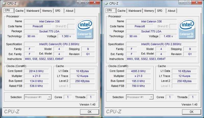The width and height of the screenshot is (204, 118).
Task: Open About tab in right CPU-Z window
Action: click(171, 11)
